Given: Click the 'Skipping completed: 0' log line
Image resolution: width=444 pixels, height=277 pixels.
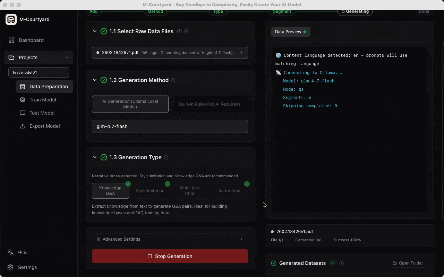Looking at the screenshot, I should [x=310, y=106].
